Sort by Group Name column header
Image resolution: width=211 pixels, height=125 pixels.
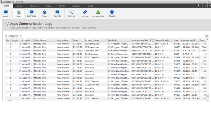tap(27, 40)
